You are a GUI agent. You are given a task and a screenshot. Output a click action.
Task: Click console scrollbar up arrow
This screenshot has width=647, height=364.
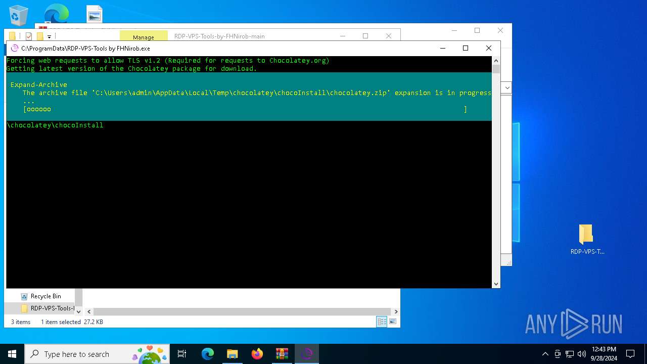[496, 61]
